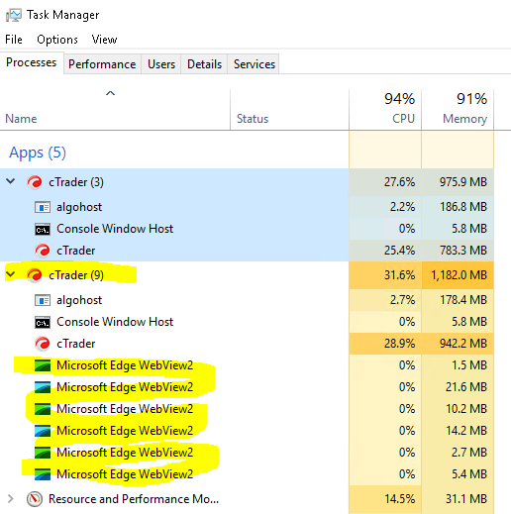Click the 27.6% CPU value

coord(399,182)
